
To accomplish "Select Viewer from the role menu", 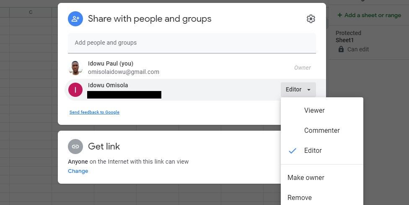I will click(314, 111).
